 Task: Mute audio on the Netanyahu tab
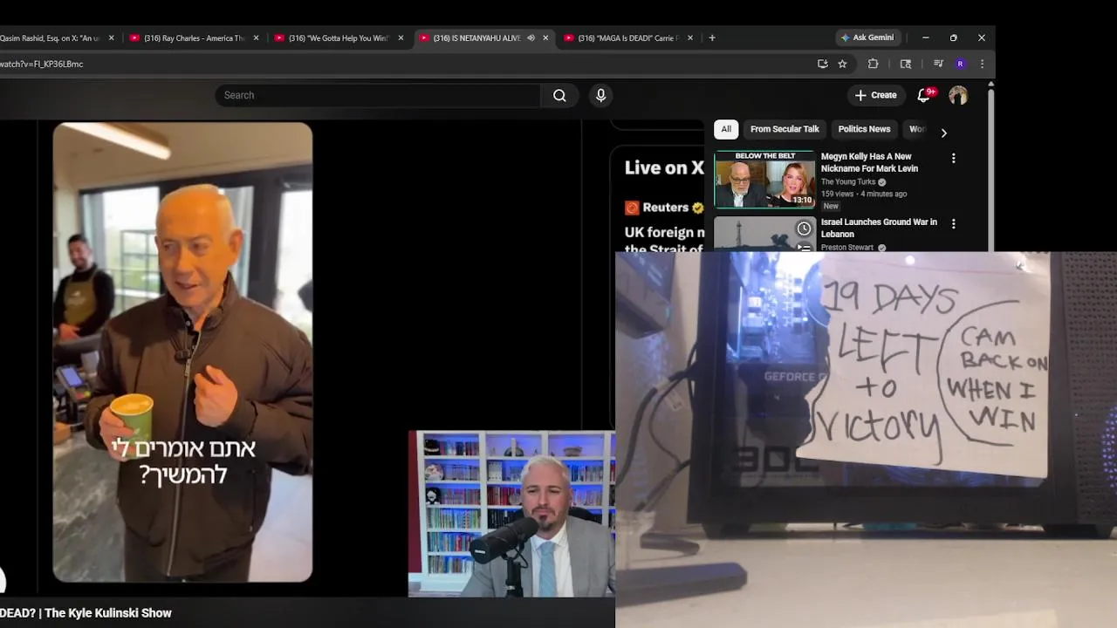[x=531, y=38]
